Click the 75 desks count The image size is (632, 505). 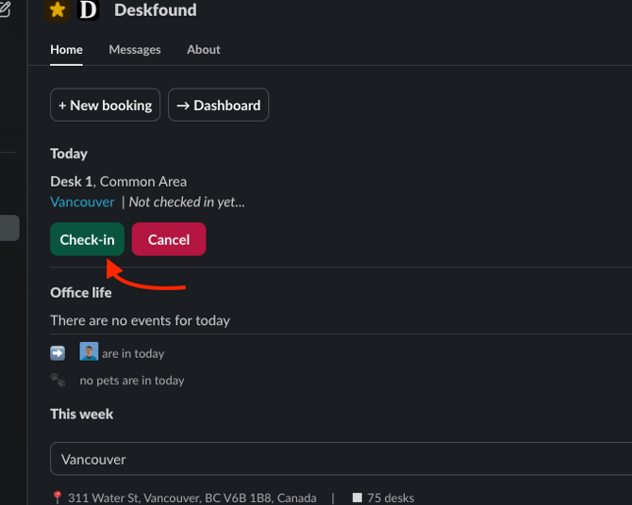click(x=391, y=497)
